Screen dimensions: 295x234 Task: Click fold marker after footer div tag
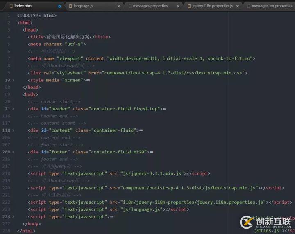[152, 152]
